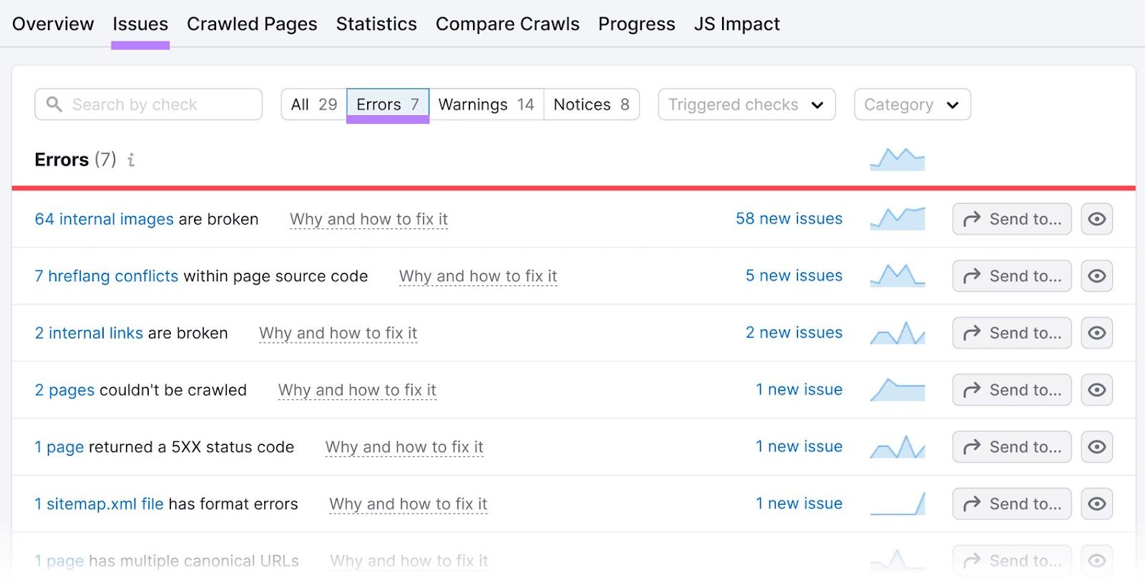Open the trend sparkline for hreflang conflicts

click(897, 275)
